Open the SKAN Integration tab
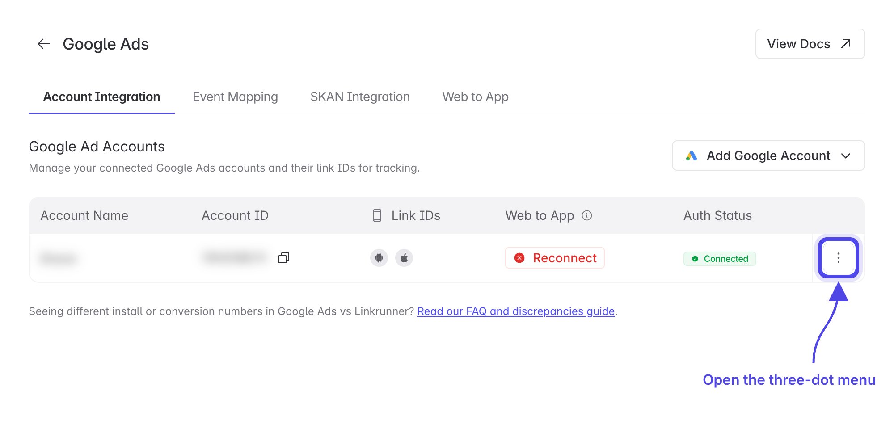This screenshot has height=429, width=894. [x=360, y=97]
